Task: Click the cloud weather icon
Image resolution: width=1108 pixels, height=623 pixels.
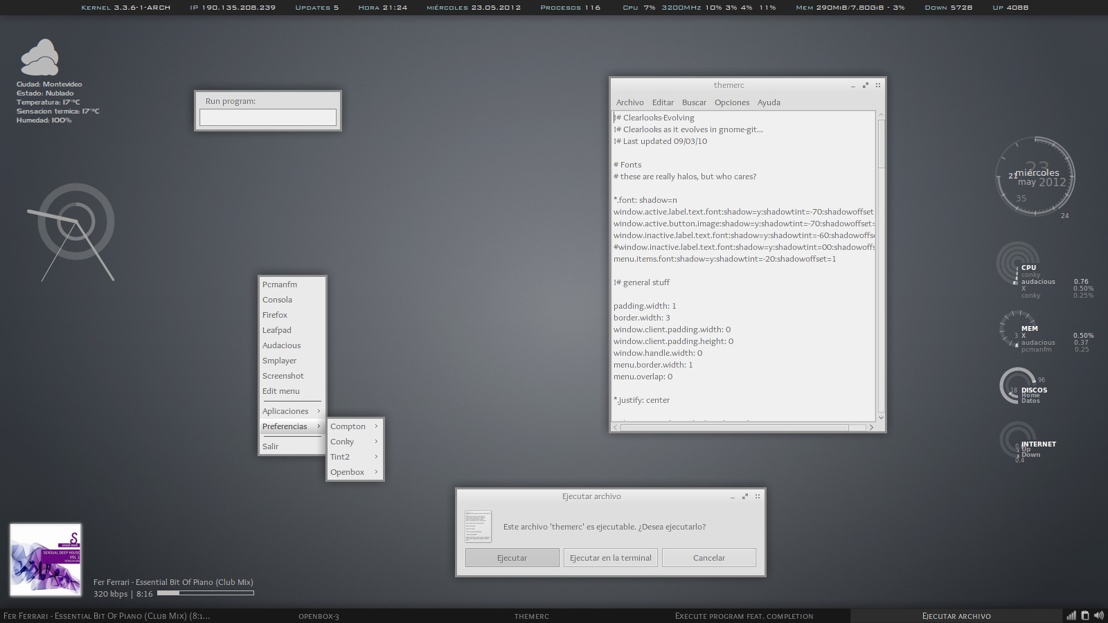Action: pos(39,57)
